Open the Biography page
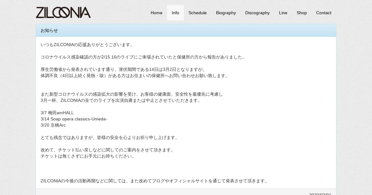Viewport: 372px width, 195px height. [226, 13]
